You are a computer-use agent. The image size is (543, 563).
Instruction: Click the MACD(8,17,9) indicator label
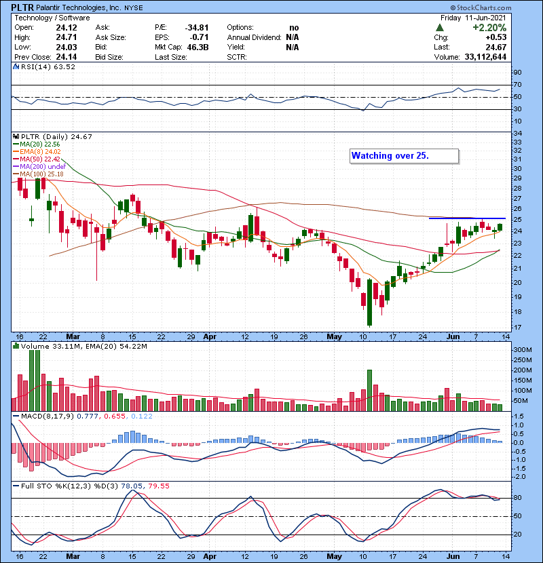tap(48, 416)
